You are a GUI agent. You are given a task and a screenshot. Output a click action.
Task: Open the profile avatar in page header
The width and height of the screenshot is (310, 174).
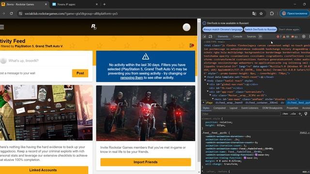coord(186,27)
